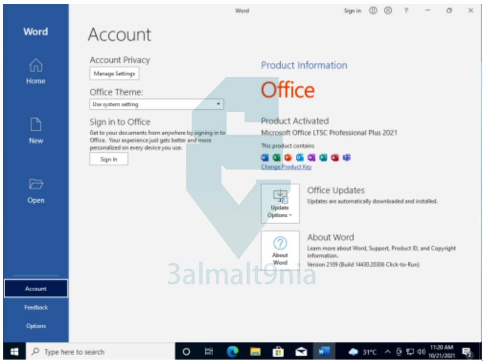Click the 'Product Activated' text

[295, 121]
